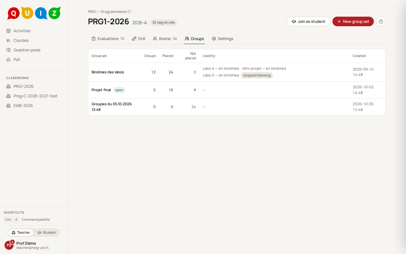Viewport: 406px width, 254px height.
Task: Click the Join as student button
Action: pyautogui.click(x=308, y=21)
